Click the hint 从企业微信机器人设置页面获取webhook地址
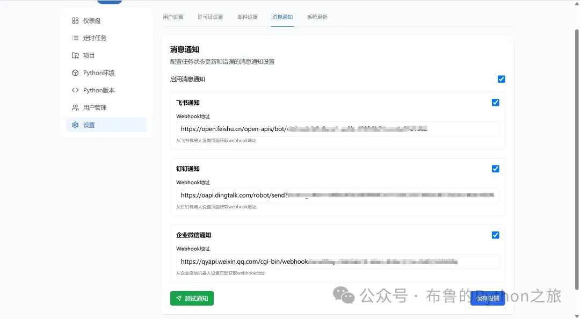The image size is (580, 319). (221, 273)
